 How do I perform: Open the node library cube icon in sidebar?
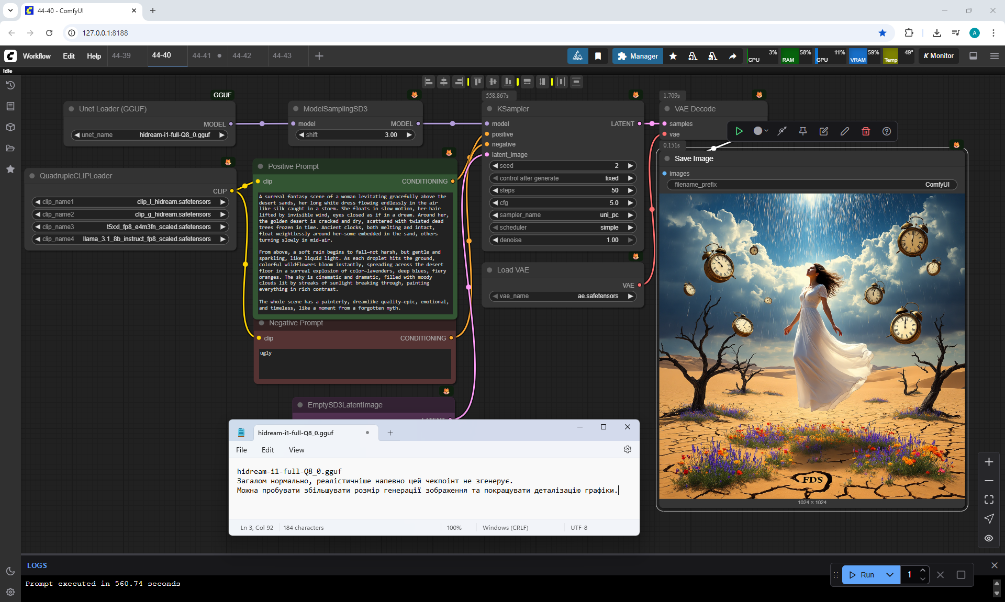pyautogui.click(x=10, y=127)
